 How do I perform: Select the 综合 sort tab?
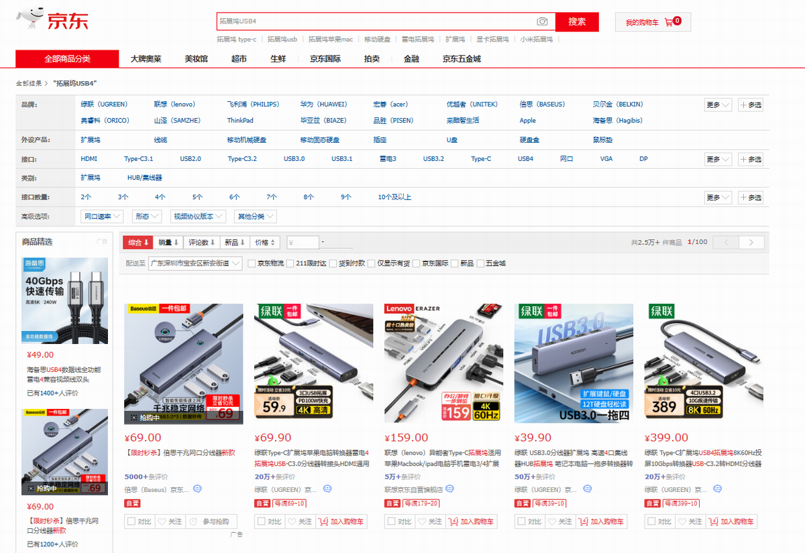[x=138, y=243]
